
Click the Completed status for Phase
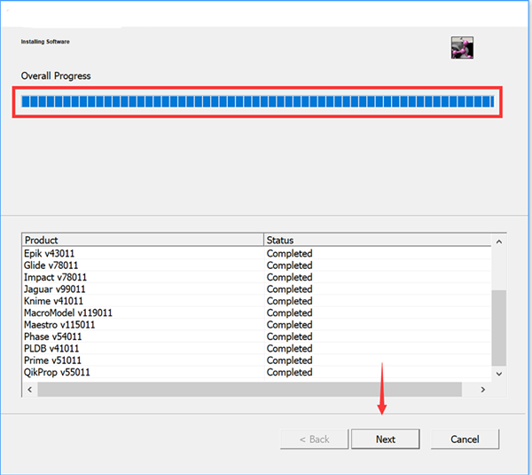coord(289,336)
